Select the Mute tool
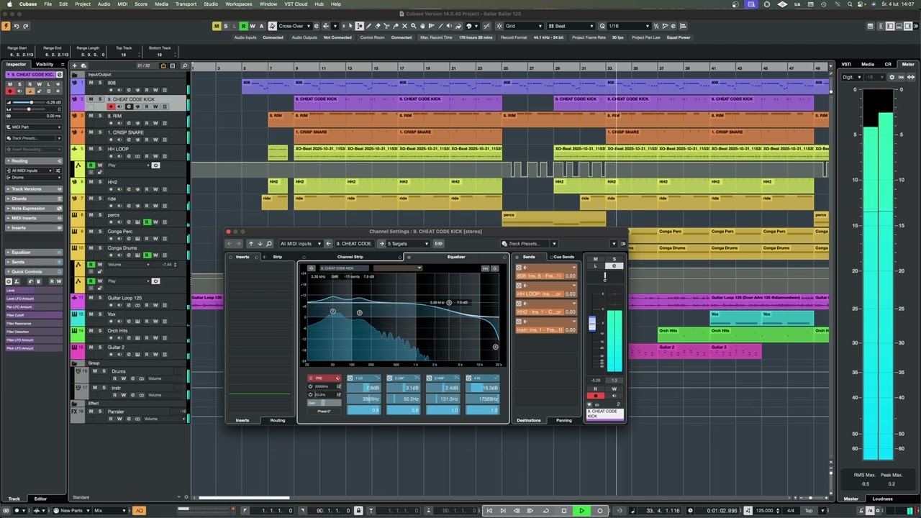The width and height of the screenshot is (921, 518). 404,26
